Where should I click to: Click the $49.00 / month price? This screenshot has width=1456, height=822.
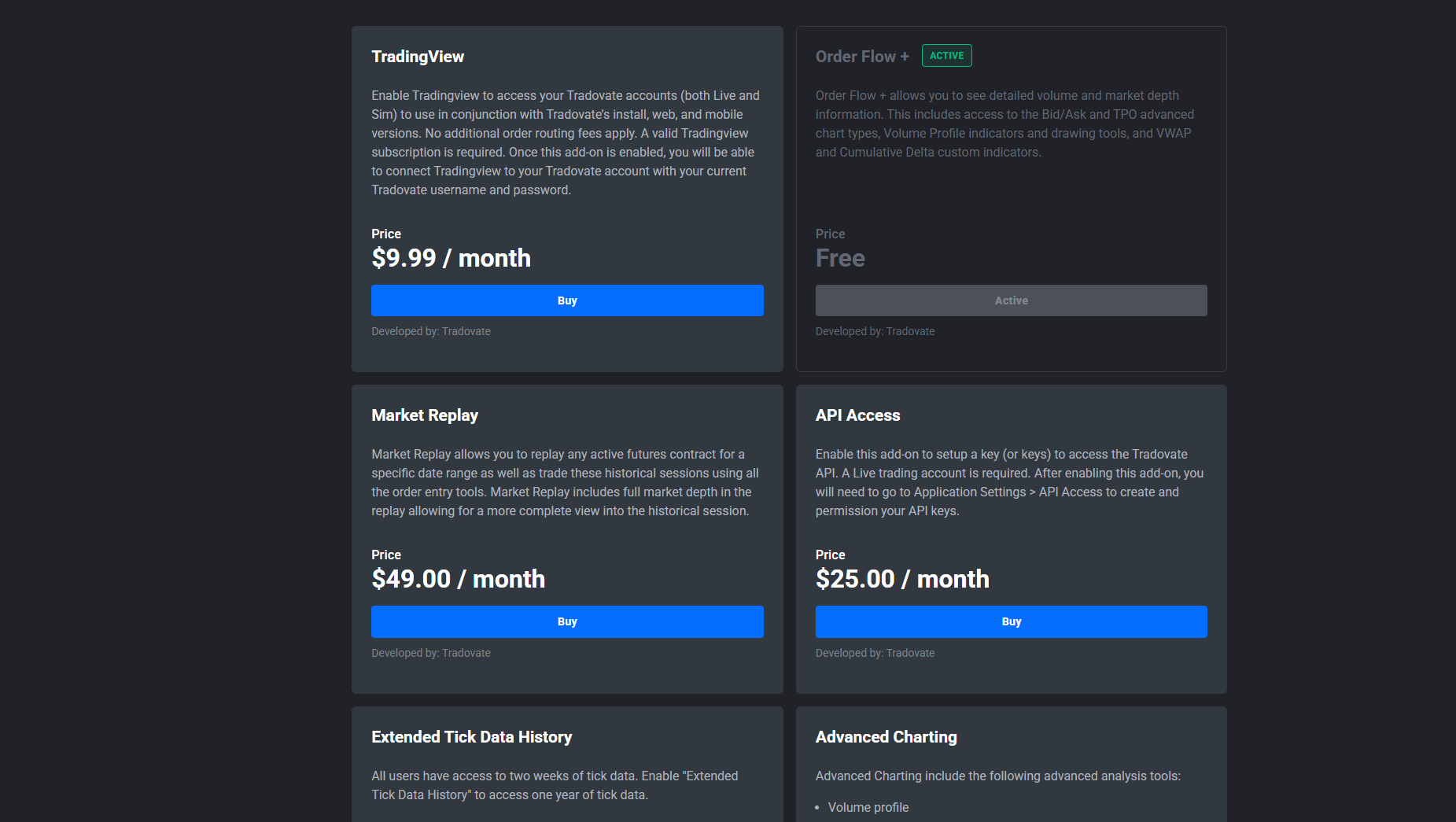pos(458,579)
